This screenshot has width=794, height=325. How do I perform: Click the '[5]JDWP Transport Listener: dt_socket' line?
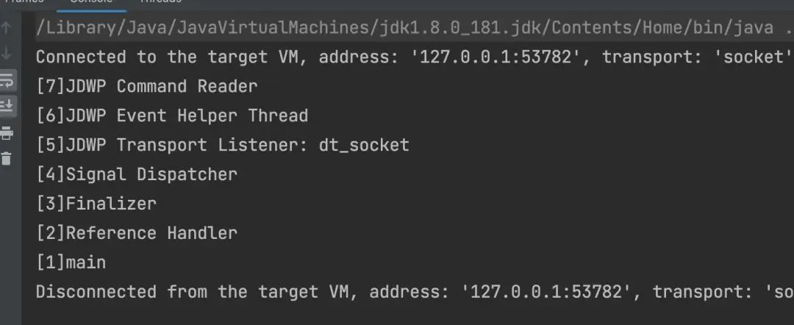(223, 146)
